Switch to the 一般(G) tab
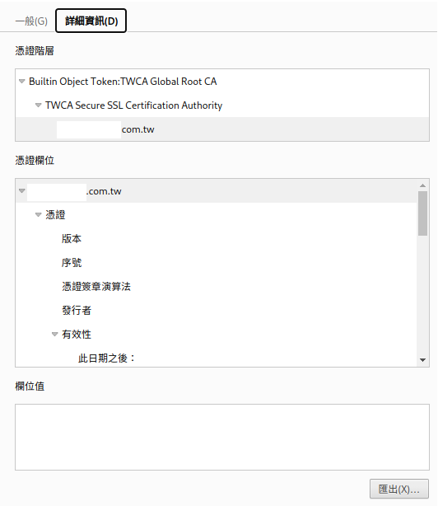This screenshot has height=506, width=438. pyautogui.click(x=31, y=21)
